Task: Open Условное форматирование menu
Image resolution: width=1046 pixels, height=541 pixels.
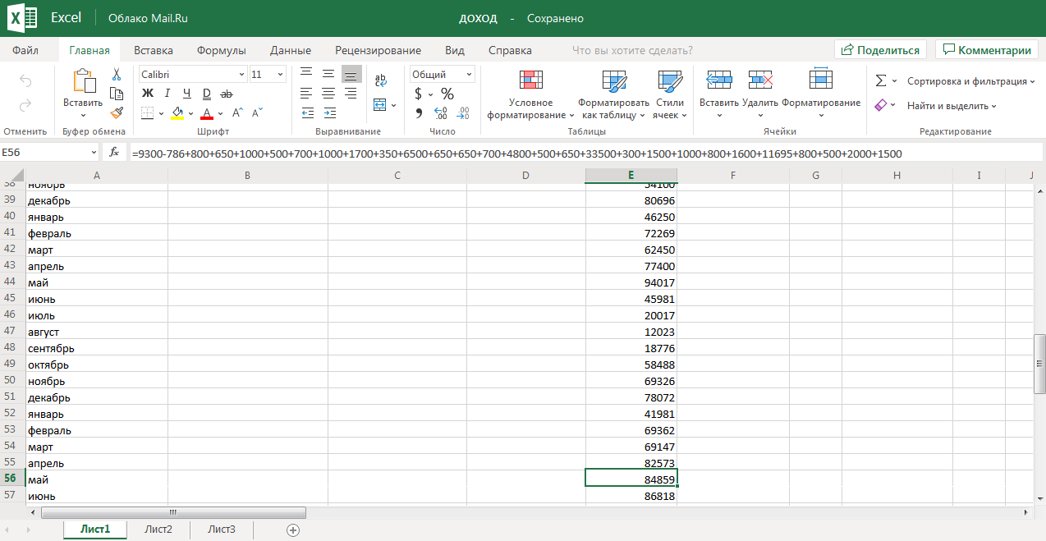Action: pos(531,94)
